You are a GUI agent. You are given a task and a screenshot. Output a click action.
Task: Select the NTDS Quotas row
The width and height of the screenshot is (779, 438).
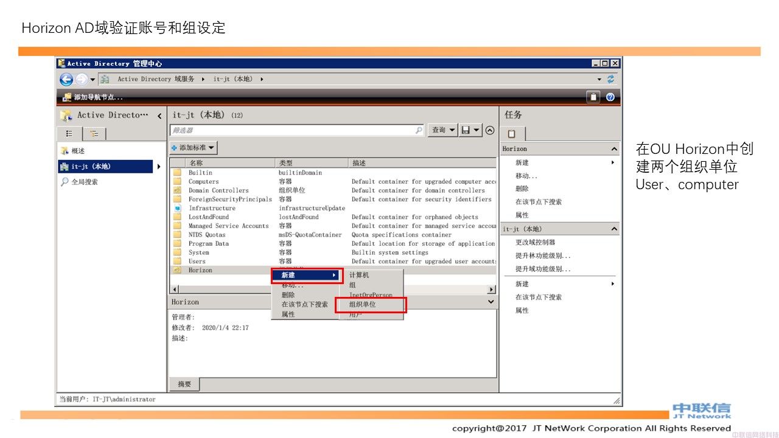334,235
